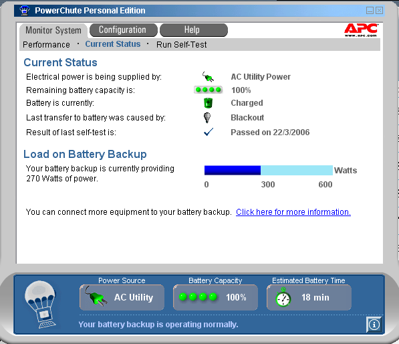
Task: Open the Help tab
Action: point(194,30)
